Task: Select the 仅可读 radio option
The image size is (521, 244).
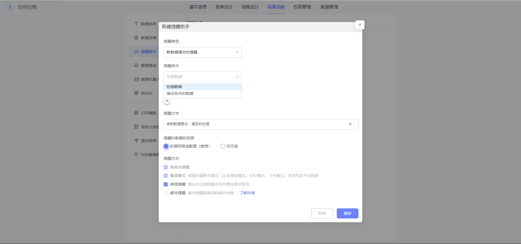Action: tap(223, 146)
